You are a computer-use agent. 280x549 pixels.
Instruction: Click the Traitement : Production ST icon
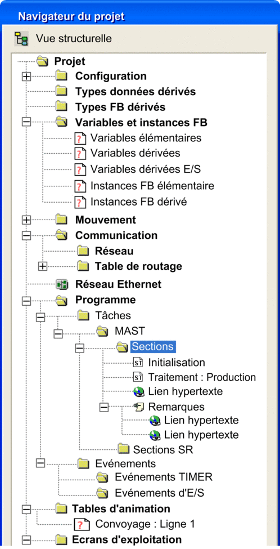[x=138, y=377]
